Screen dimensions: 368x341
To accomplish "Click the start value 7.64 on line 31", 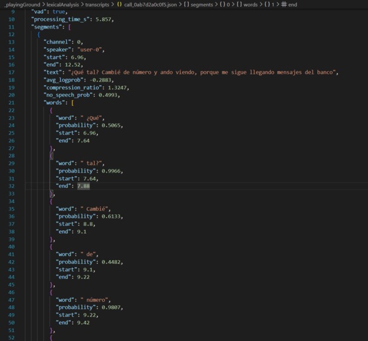I will click(x=89, y=179).
